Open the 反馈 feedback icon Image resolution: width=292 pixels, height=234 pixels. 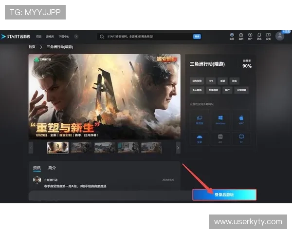coord(268,37)
